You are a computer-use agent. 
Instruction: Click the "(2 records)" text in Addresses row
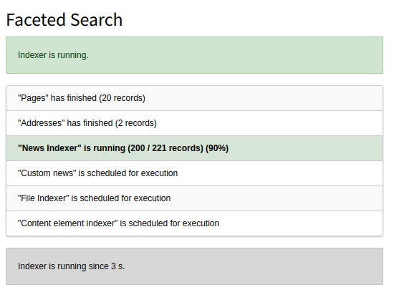coord(136,123)
